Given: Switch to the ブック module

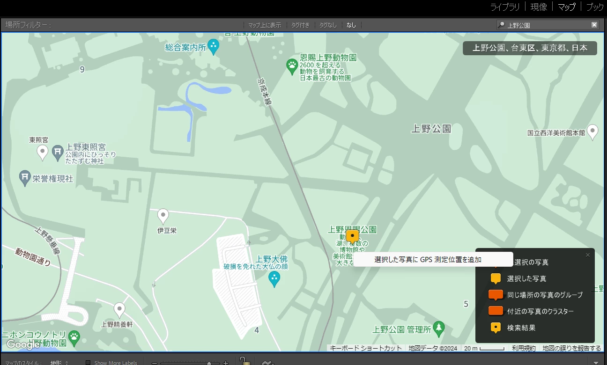Looking at the screenshot, I should click(x=595, y=7).
